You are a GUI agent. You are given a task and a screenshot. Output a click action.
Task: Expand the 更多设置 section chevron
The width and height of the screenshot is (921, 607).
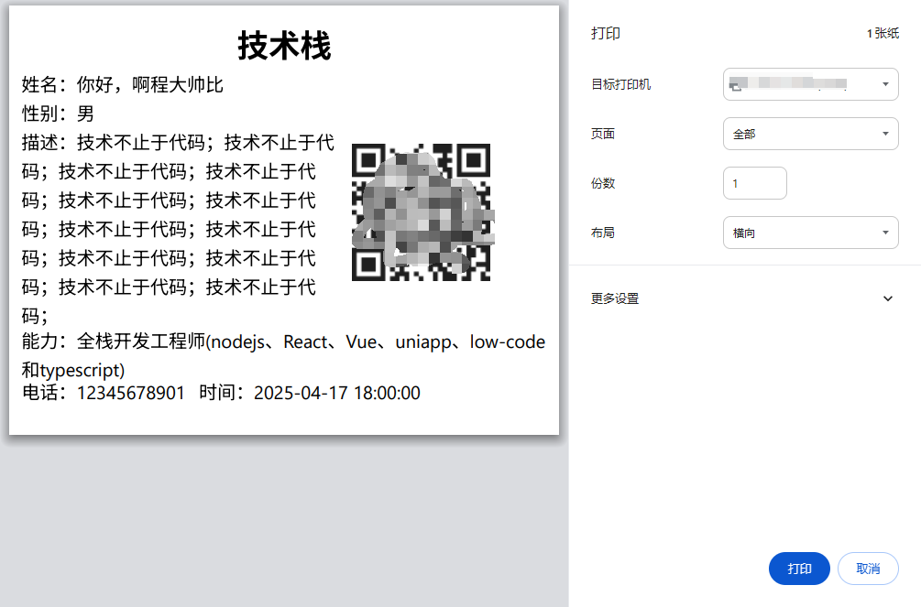click(x=887, y=298)
